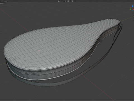Click the blue Z axis on navigation gizmo
The width and height of the screenshot is (134, 101).
(x=133, y=6)
